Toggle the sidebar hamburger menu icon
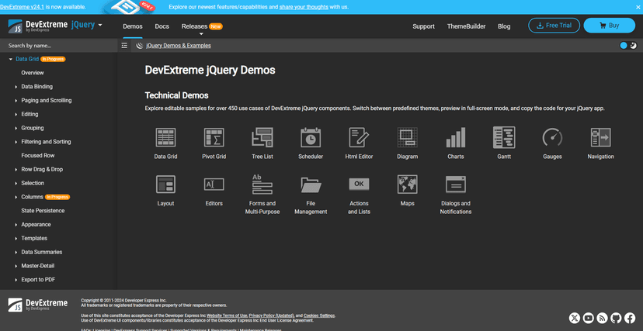This screenshot has width=643, height=331. [124, 46]
